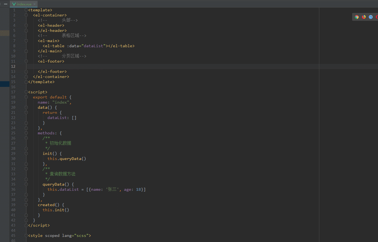Click the closing </script> fold marker on line 43

click(x=26, y=225)
